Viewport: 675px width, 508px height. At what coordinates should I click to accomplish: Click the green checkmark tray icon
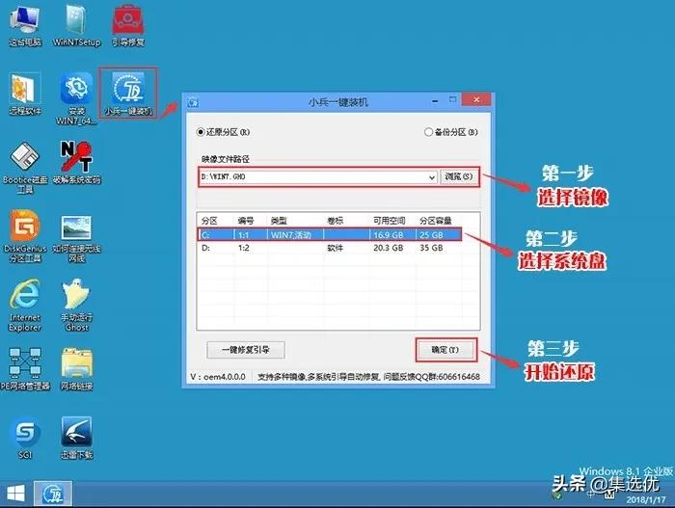tap(557, 495)
